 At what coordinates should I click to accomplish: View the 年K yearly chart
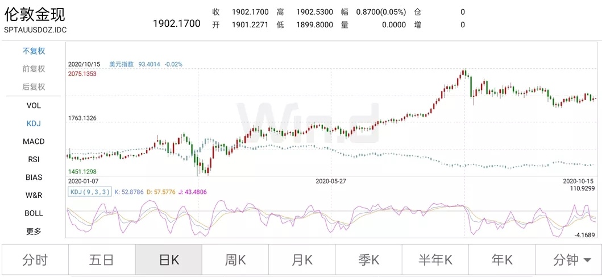pyautogui.click(x=502, y=260)
